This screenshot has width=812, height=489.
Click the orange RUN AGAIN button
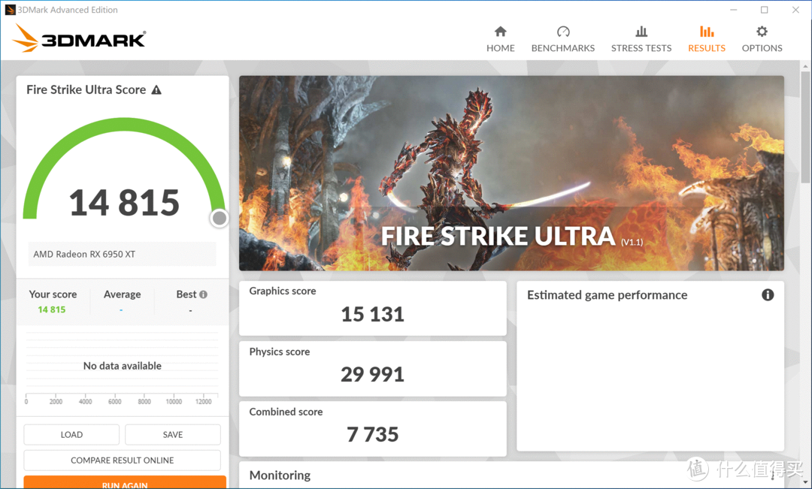125,482
